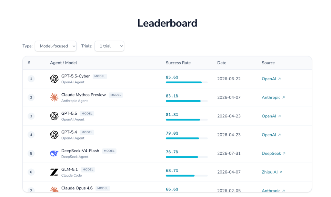Click the Anthropic logo beside Claude Mythos Preview

[54, 97]
